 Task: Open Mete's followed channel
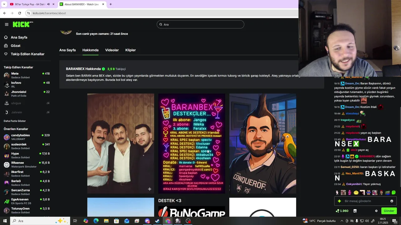pos(27,75)
